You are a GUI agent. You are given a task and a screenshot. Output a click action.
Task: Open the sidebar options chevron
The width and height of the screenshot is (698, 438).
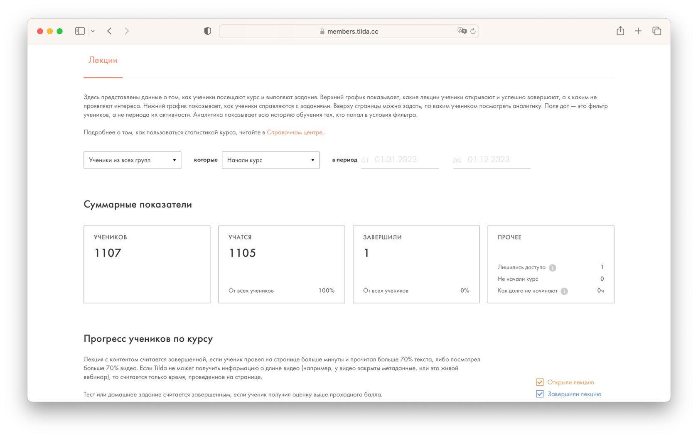[x=93, y=31]
